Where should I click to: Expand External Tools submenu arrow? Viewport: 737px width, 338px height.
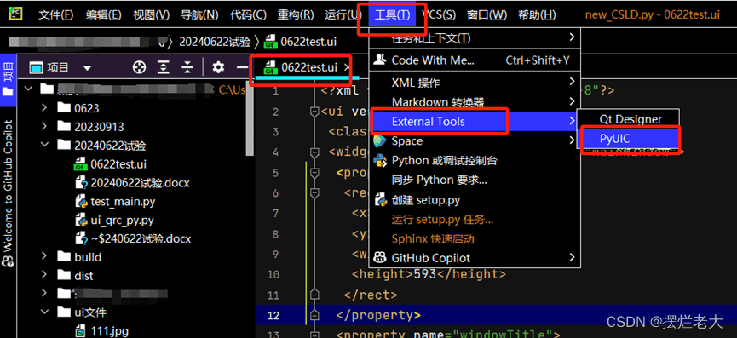[572, 121]
